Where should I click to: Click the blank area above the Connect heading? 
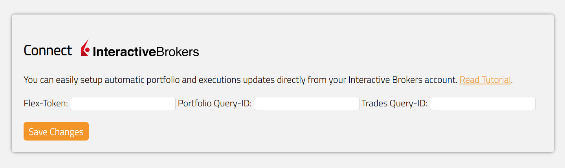275,27
